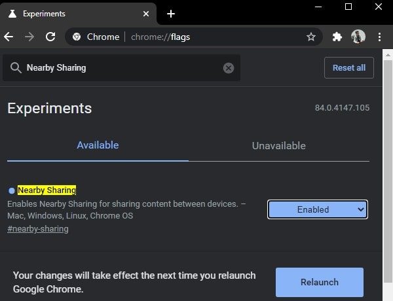Click the Chrome site info icon
Viewport: 393px width, 301px height.
77,37
